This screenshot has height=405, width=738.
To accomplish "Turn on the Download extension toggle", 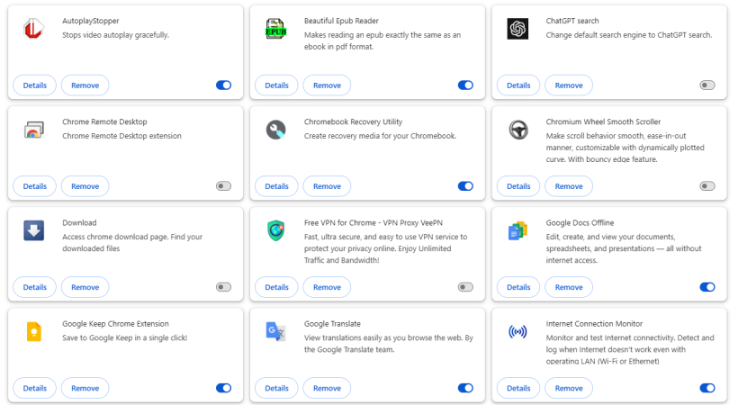I will click(223, 287).
